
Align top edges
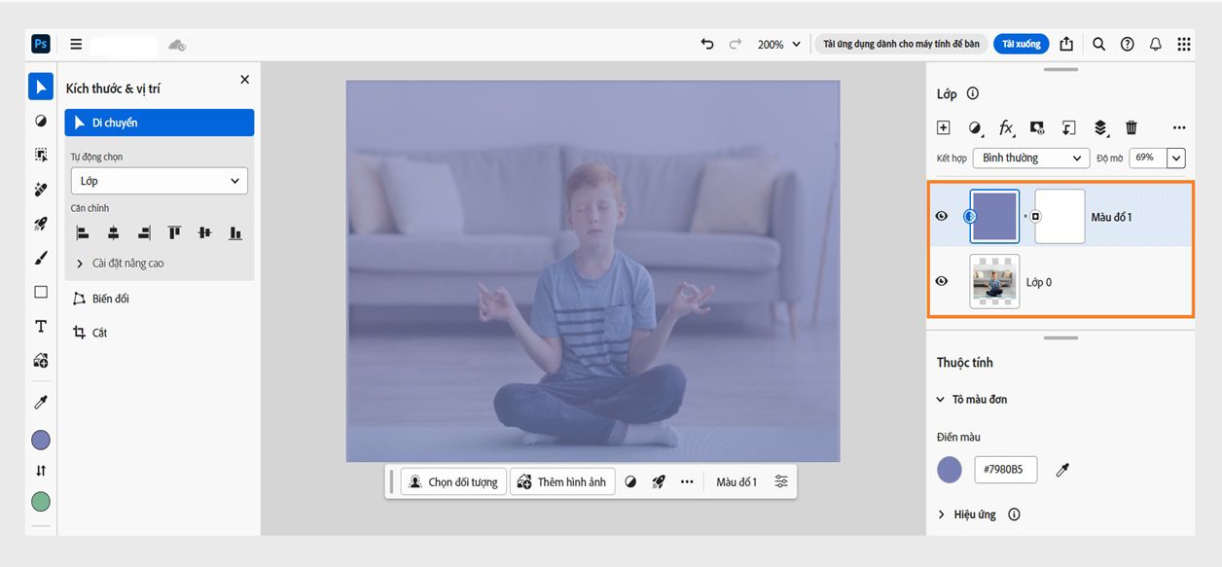coord(174,232)
